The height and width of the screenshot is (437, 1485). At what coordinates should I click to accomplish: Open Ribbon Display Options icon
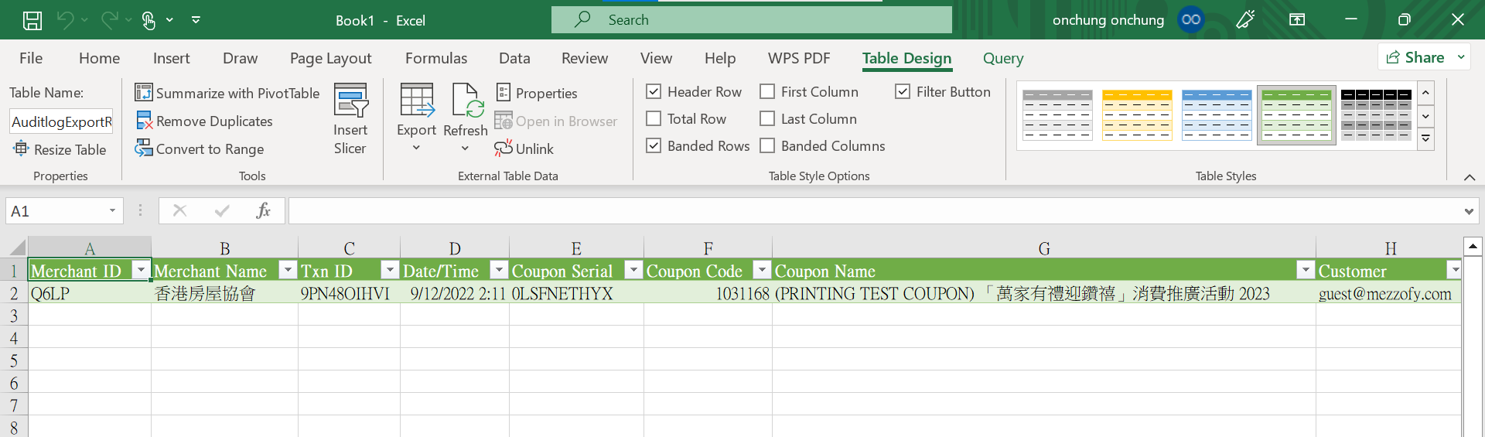coord(1297,19)
